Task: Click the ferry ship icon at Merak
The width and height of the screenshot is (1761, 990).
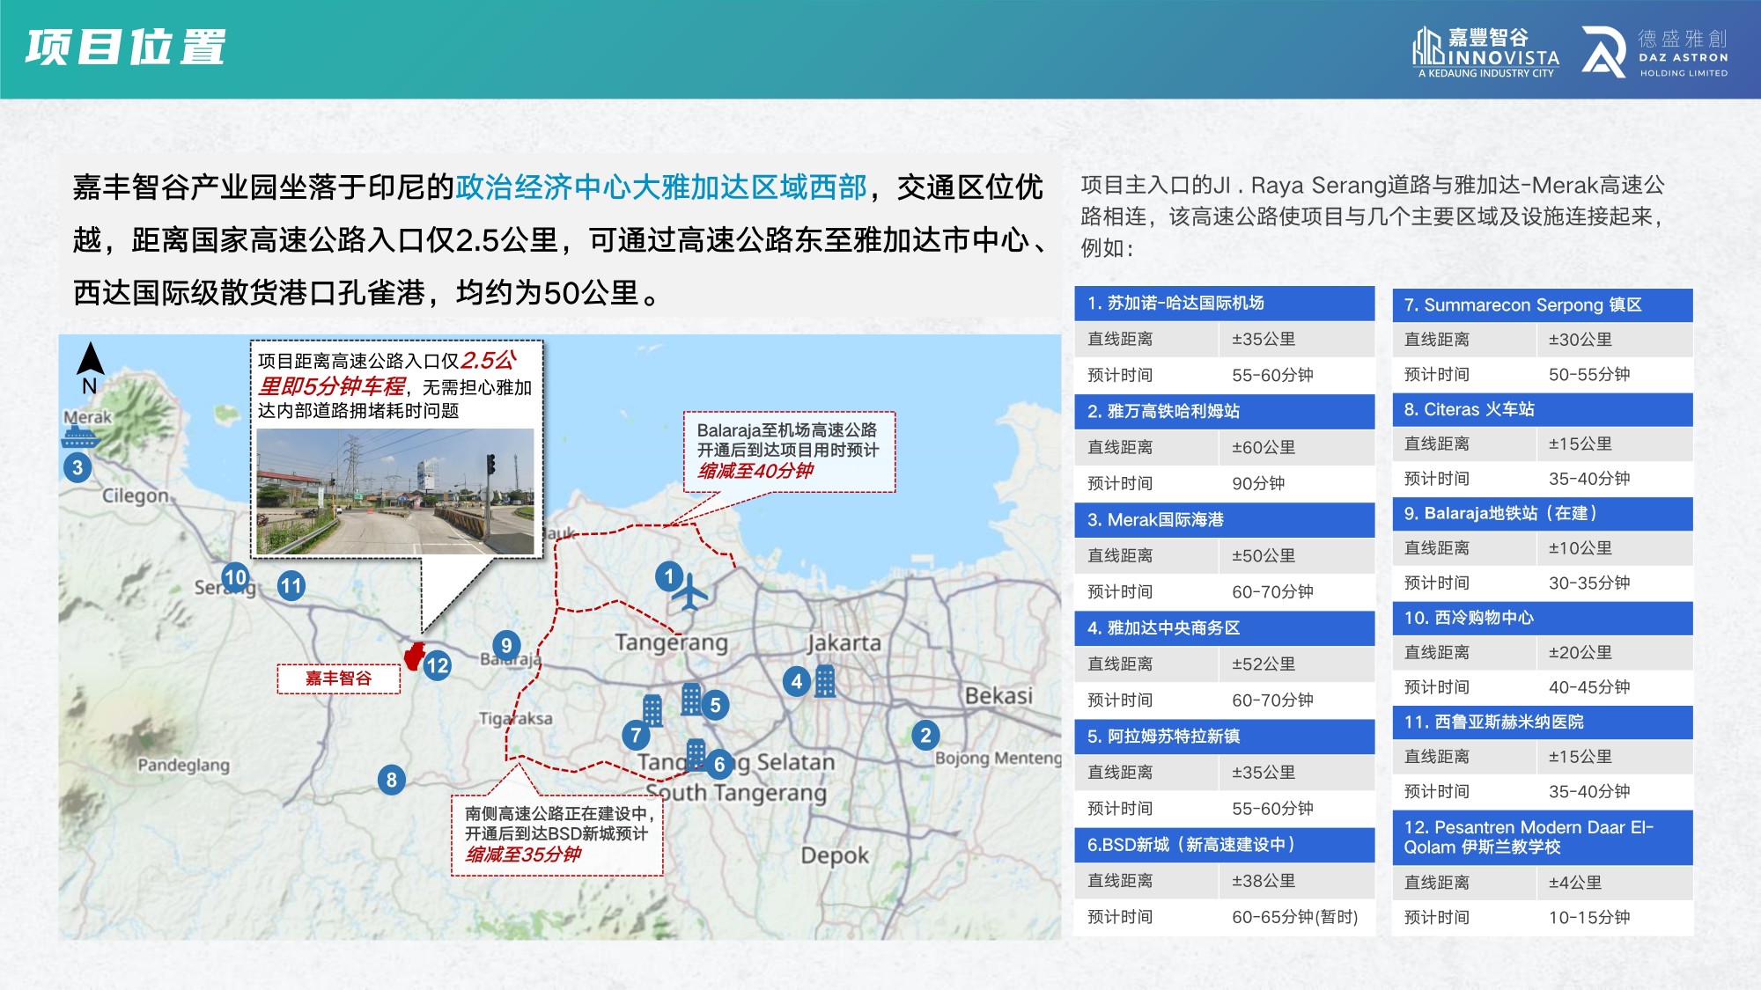Action: click(81, 436)
